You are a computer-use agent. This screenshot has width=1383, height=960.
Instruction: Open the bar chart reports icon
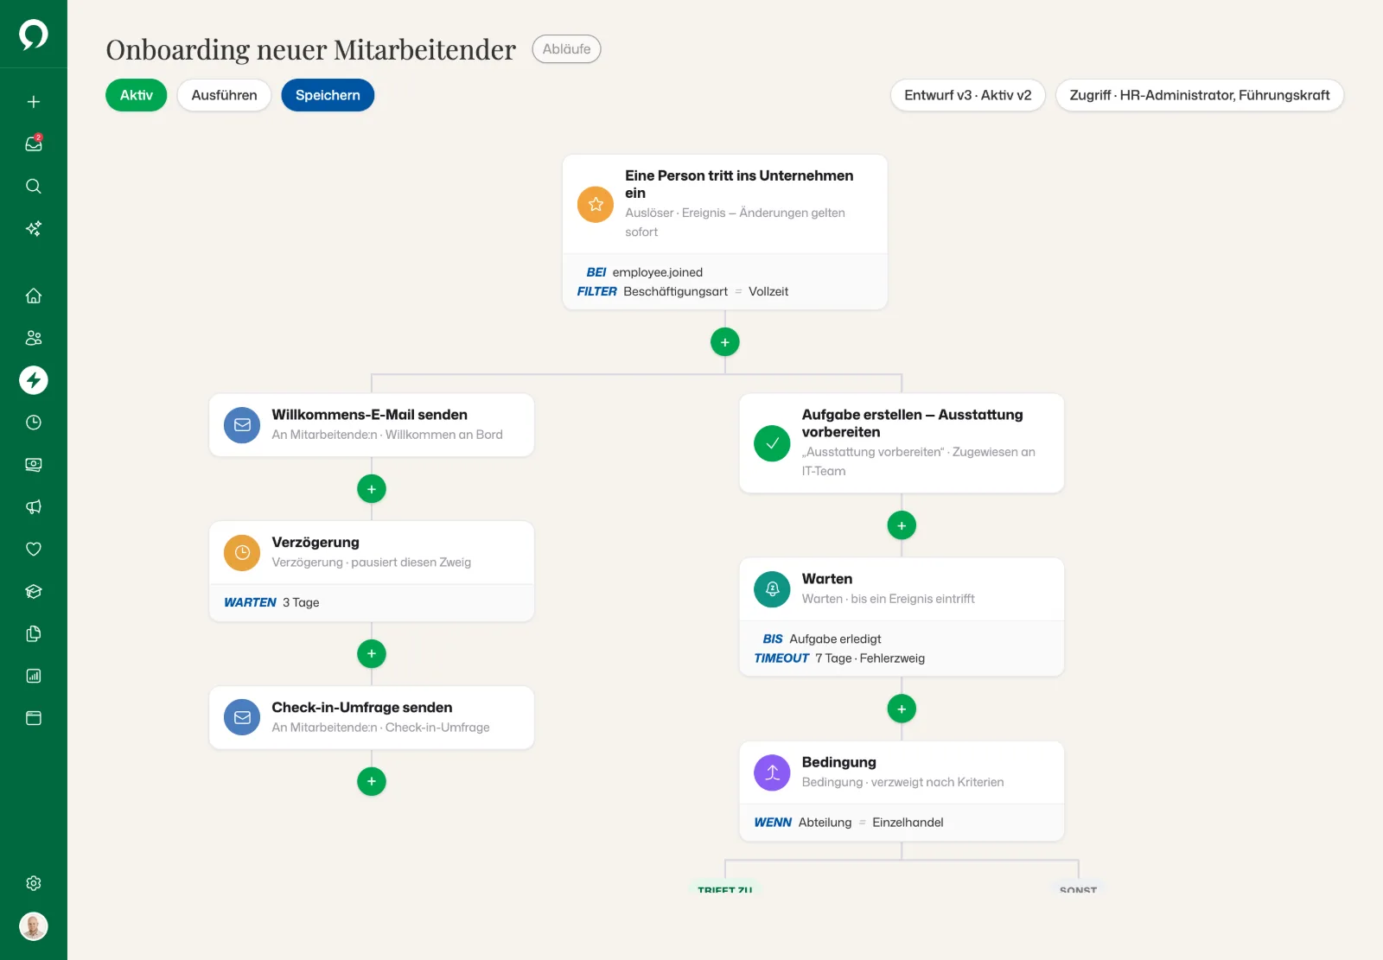(x=34, y=676)
